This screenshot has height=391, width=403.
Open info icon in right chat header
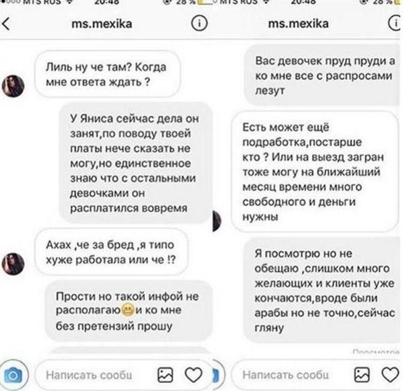click(395, 23)
